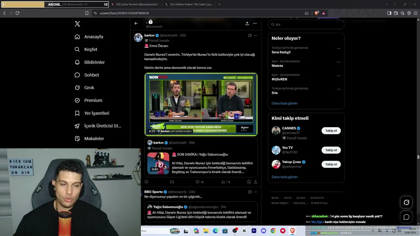This screenshot has height=236, width=420.
Task: Show more suggestions under Kimi takip etmeli
Action: click(x=284, y=177)
